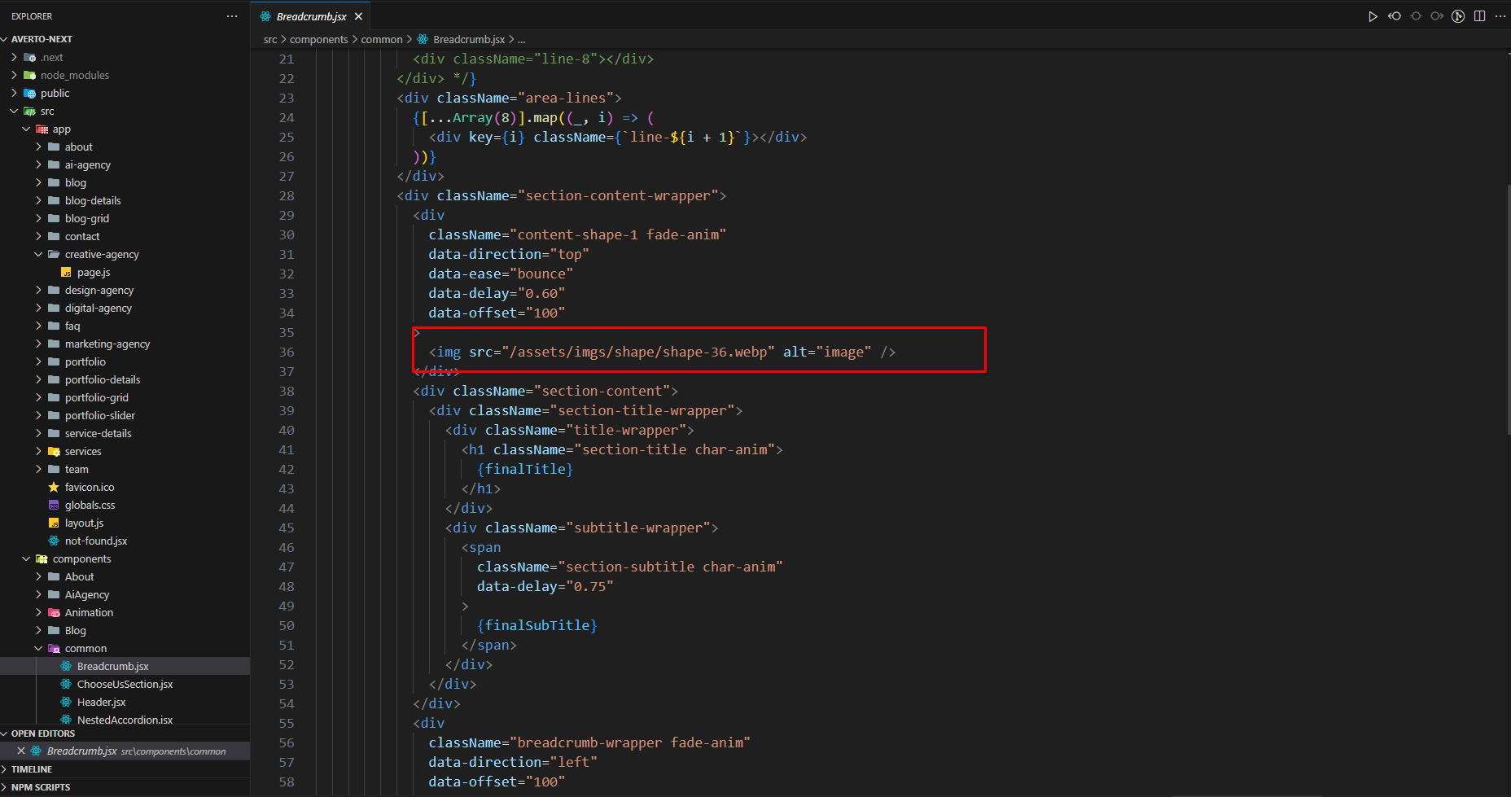This screenshot has height=797, width=1511.
Task: Expand the about folder
Action: point(38,147)
